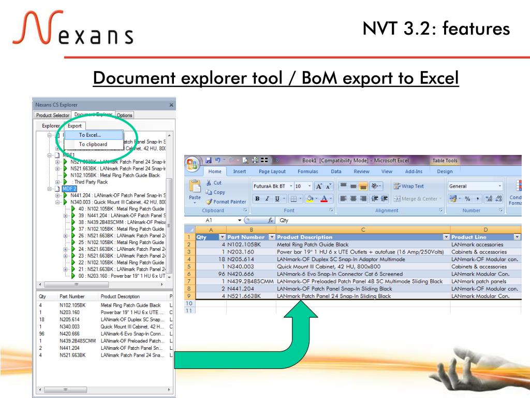Click the Percent Style icon

click(x=467, y=198)
